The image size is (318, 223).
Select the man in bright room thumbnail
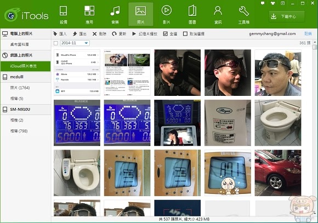point(278,72)
